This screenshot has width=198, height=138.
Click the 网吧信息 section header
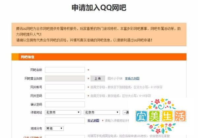pyautogui.click(x=99, y=57)
